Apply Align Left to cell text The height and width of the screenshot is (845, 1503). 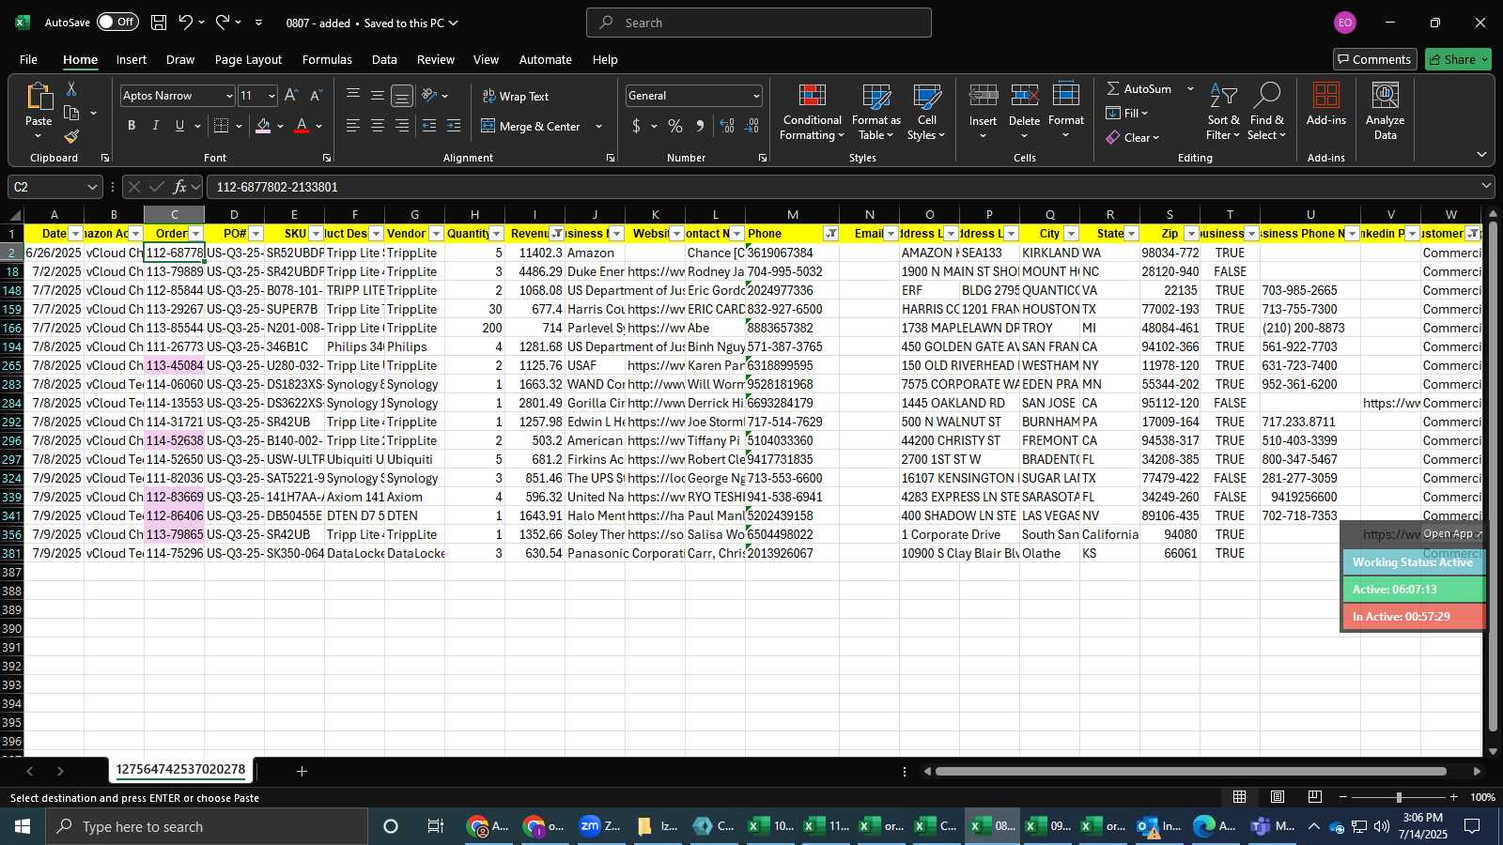point(353,126)
